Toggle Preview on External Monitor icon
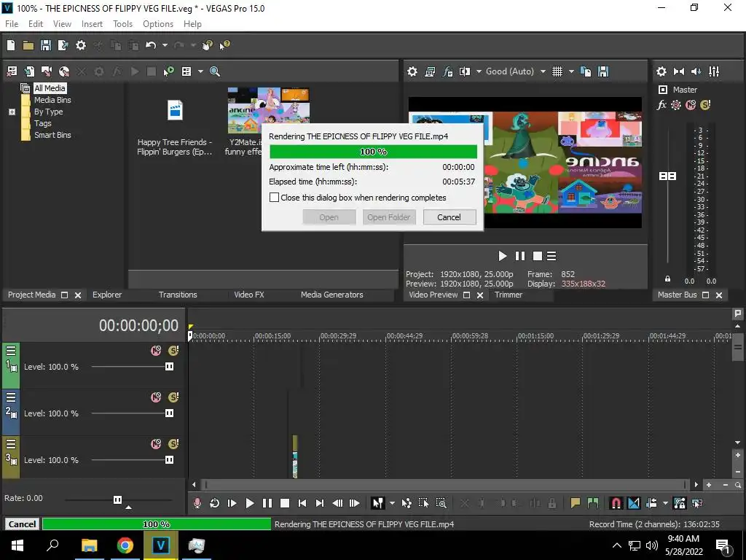 (x=430, y=71)
